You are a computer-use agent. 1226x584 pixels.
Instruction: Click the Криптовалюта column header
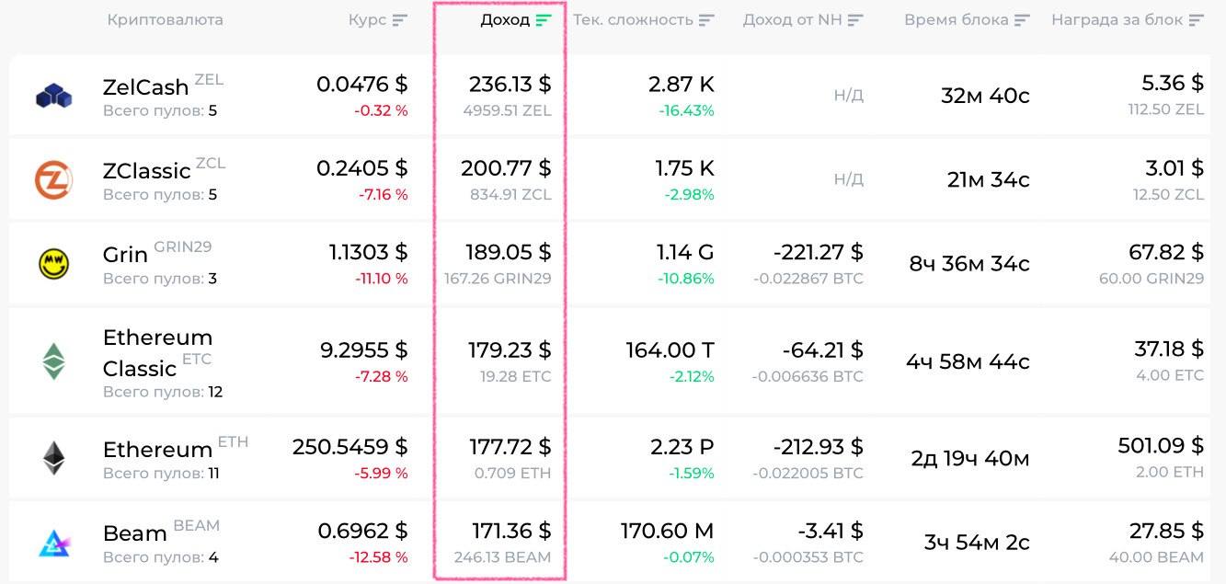click(x=165, y=20)
